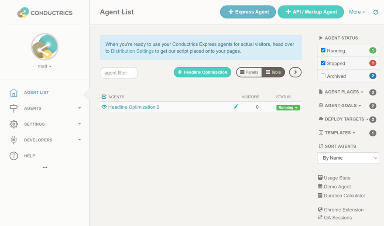The image size is (384, 226).
Task: Switch to Panels view
Action: coord(249,72)
